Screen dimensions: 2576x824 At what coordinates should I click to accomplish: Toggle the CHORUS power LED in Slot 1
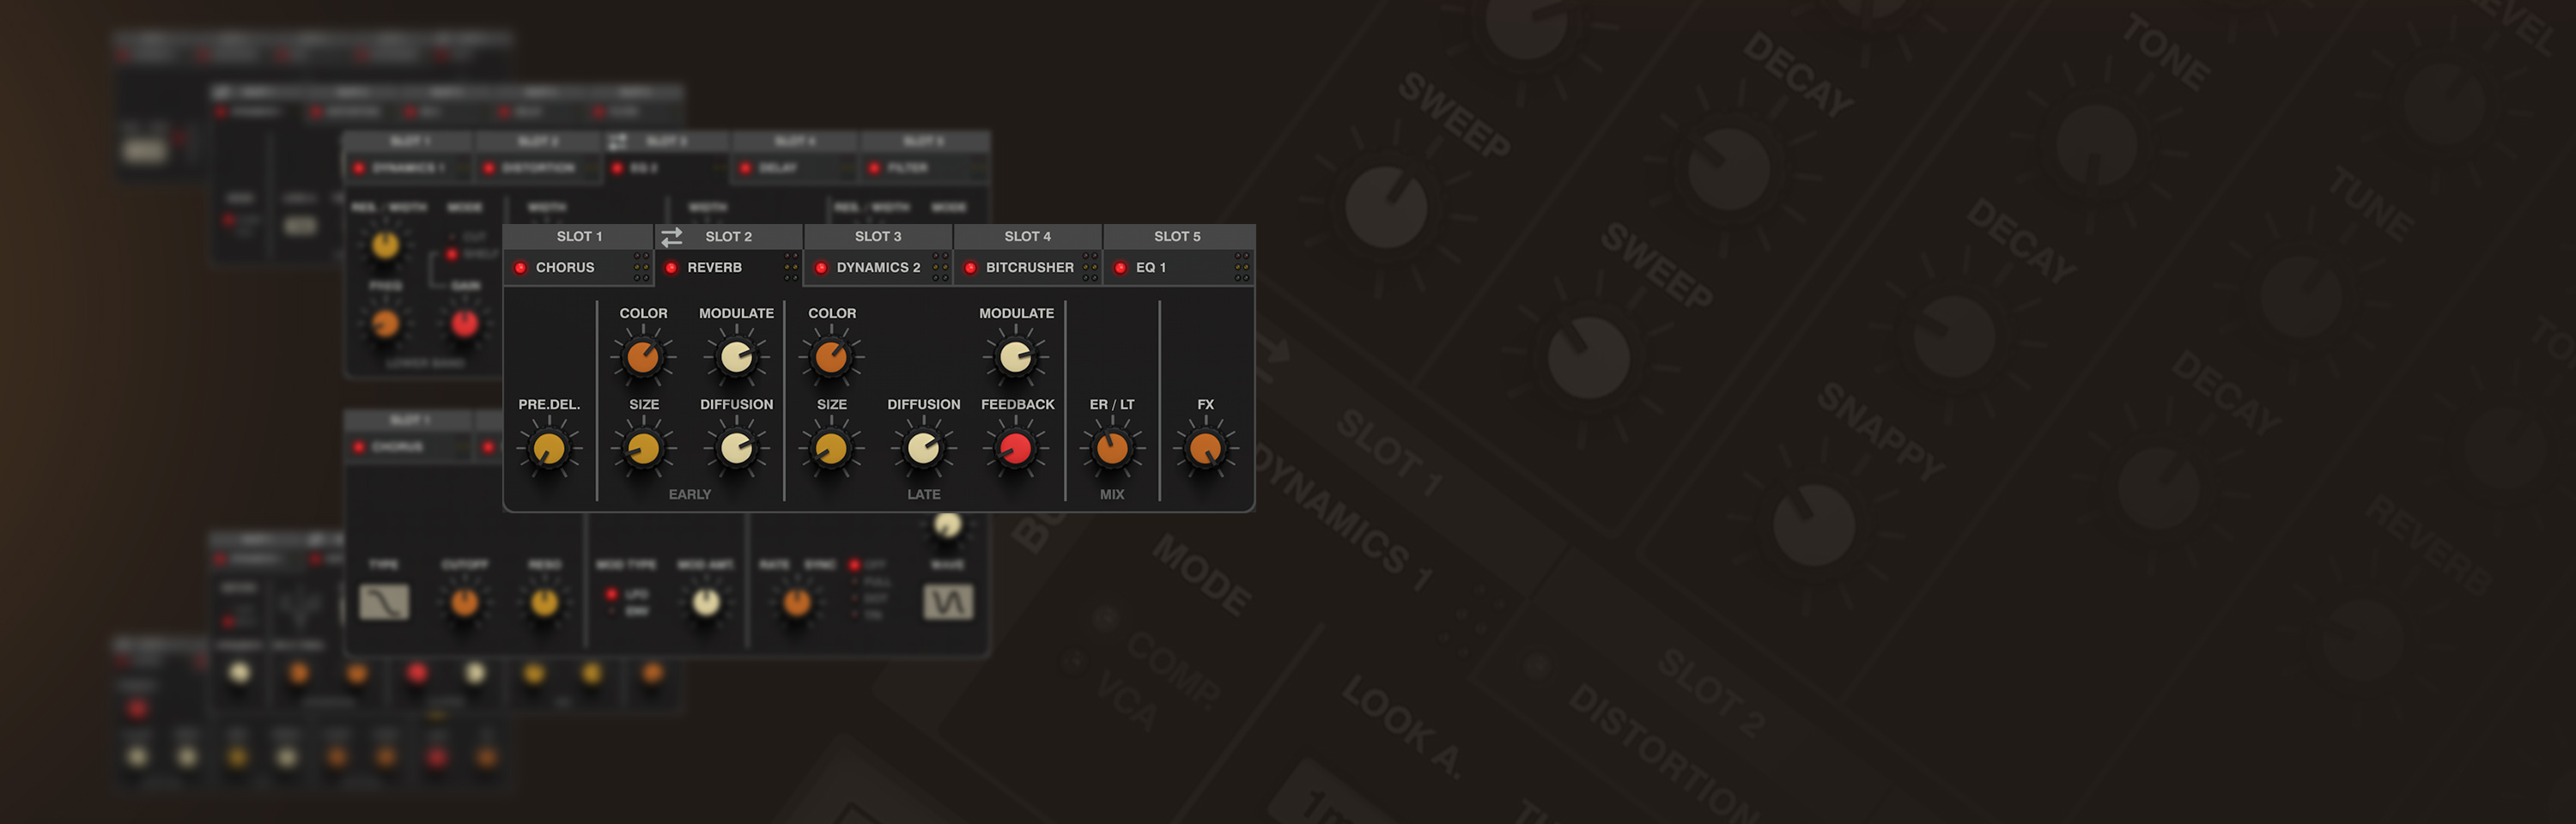pos(520,268)
